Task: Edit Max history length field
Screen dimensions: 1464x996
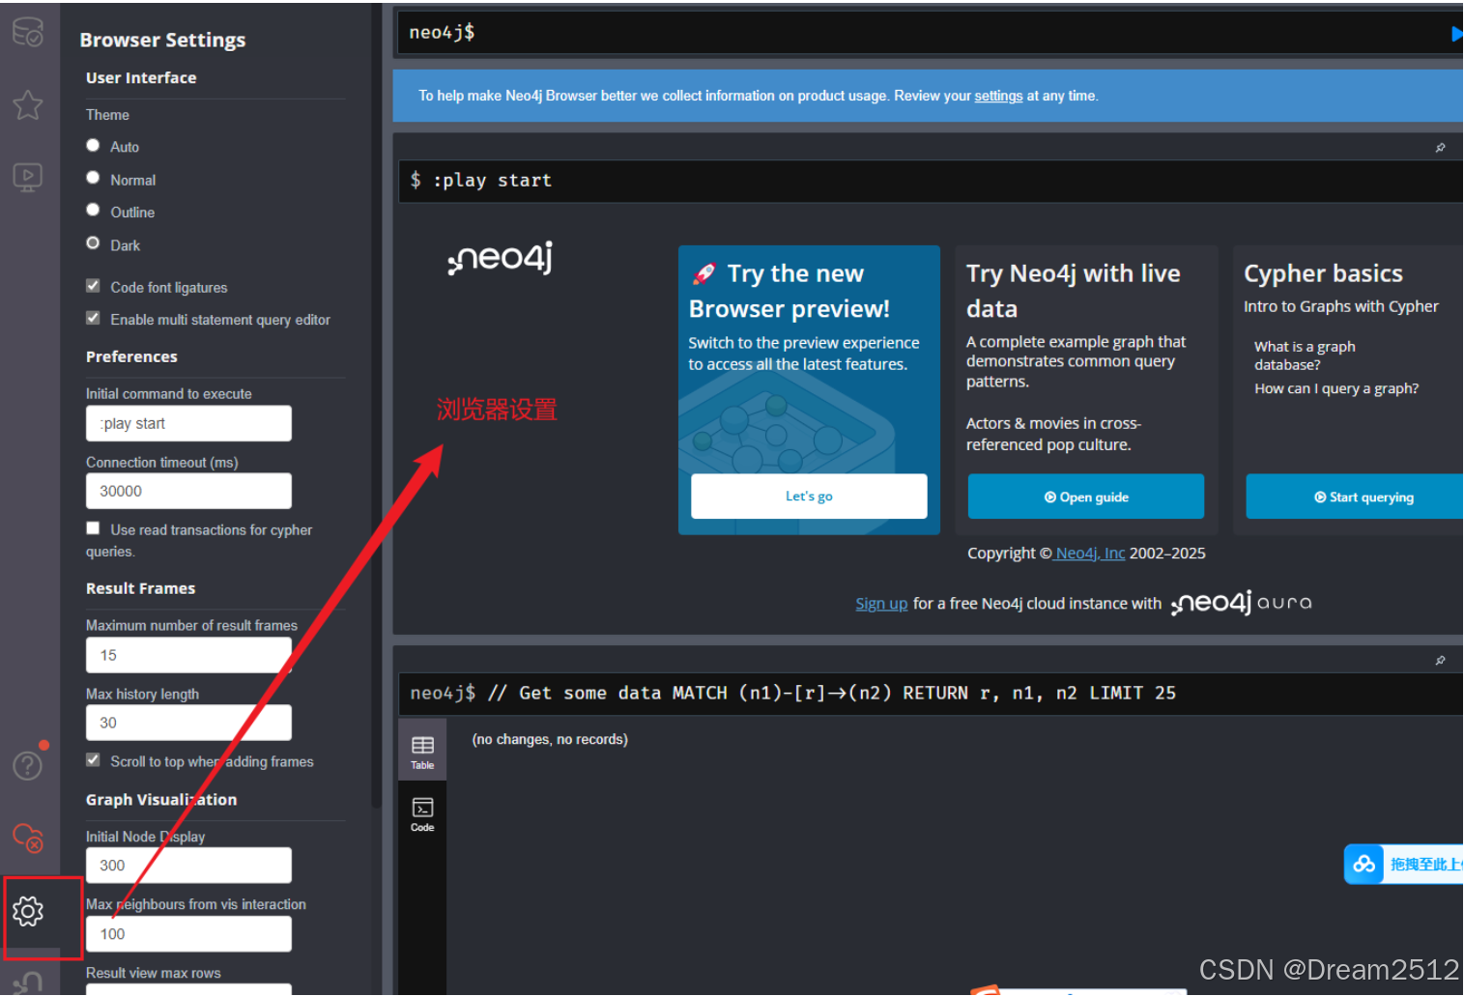Action: tap(188, 723)
